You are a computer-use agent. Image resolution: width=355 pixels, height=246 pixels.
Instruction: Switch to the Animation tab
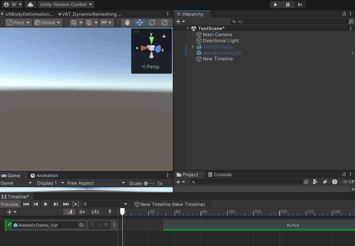[x=44, y=175]
